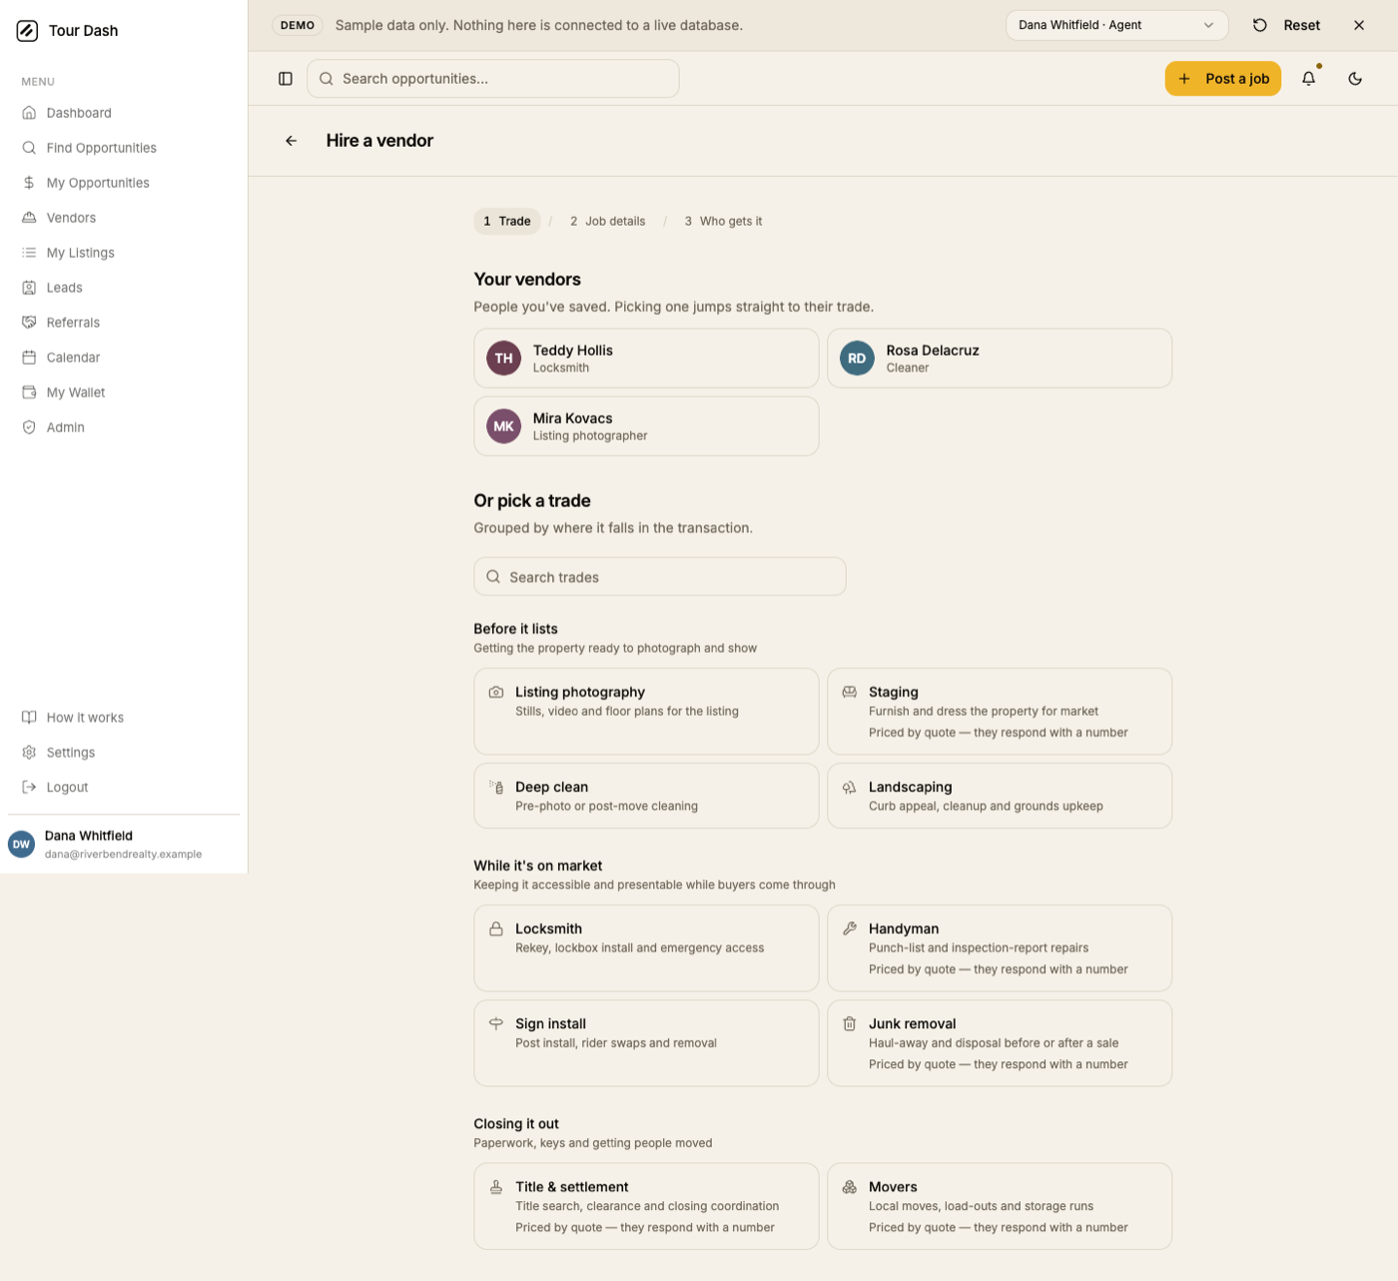Click the Post a job button

(x=1222, y=79)
